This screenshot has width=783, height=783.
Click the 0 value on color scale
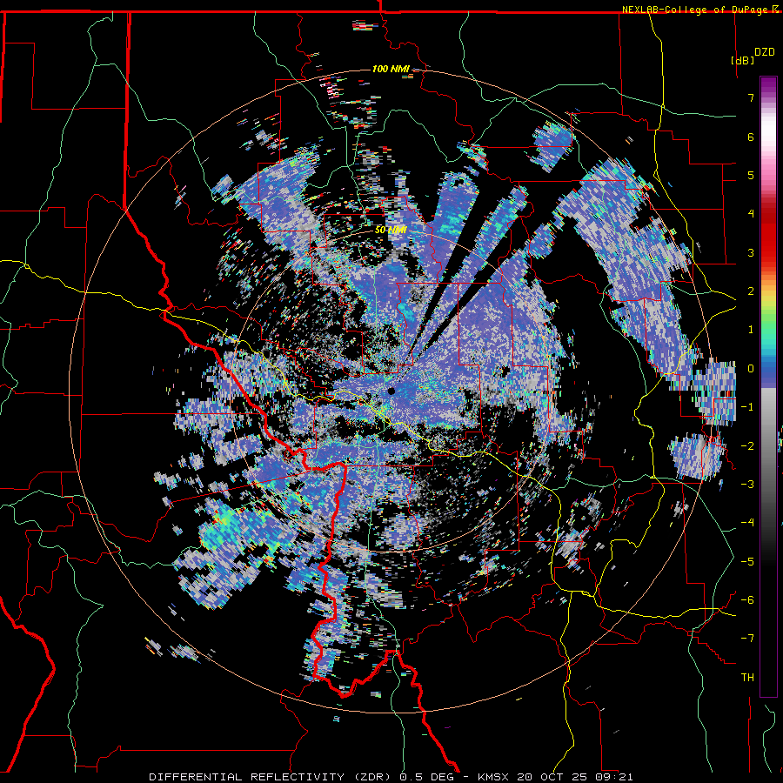(x=751, y=369)
